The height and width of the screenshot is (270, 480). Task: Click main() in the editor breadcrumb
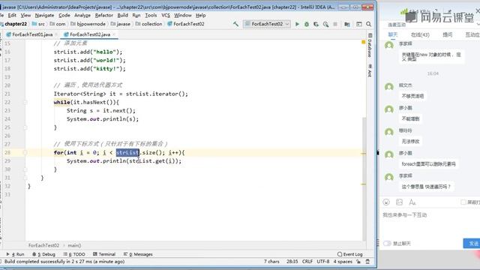point(74,245)
